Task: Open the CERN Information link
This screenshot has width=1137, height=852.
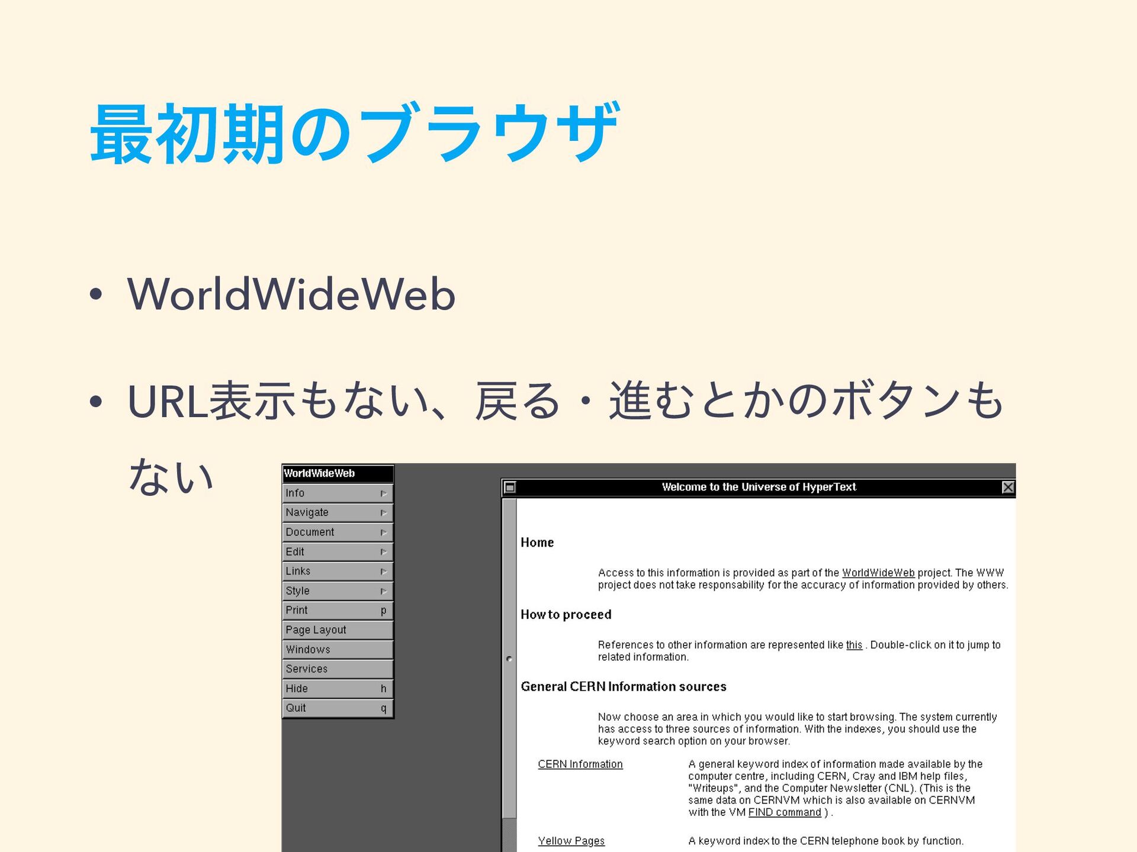Action: click(x=580, y=764)
